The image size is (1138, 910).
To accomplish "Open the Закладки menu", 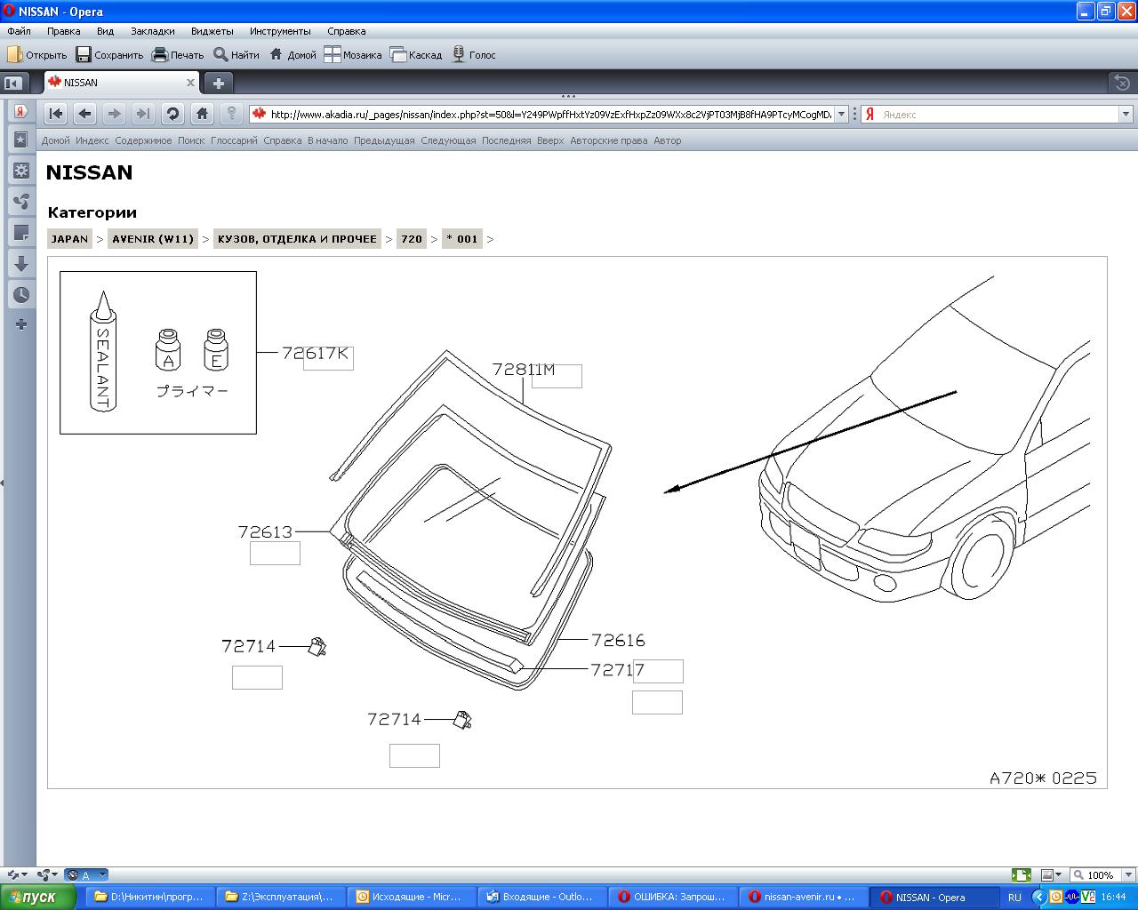I will coord(152,31).
